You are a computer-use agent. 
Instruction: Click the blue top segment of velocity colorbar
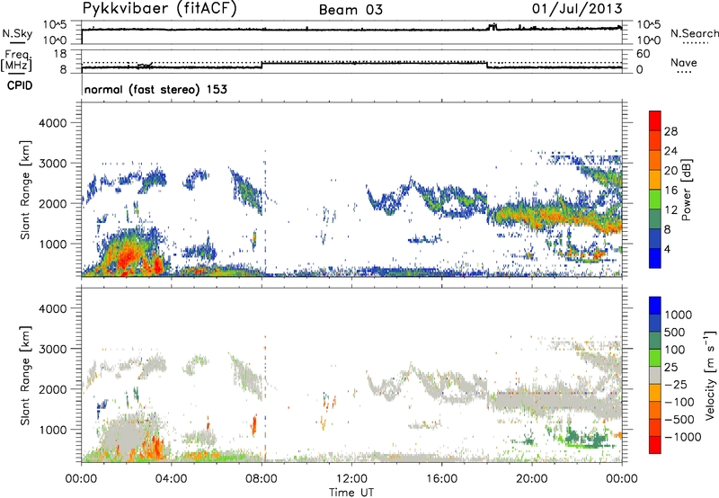(655, 306)
